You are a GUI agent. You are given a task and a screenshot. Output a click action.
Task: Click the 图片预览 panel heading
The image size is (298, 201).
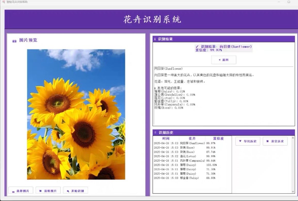coord(28,40)
